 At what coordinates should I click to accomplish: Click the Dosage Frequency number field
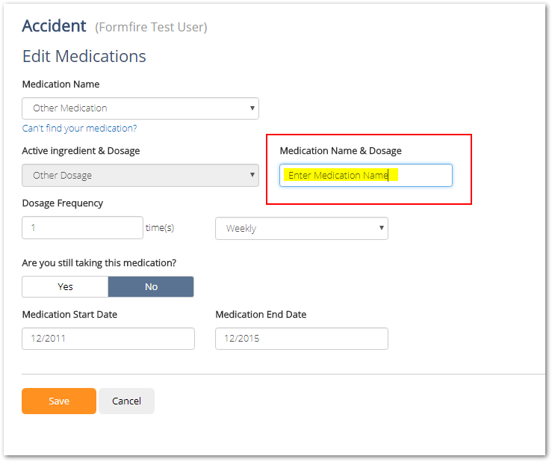(x=82, y=228)
